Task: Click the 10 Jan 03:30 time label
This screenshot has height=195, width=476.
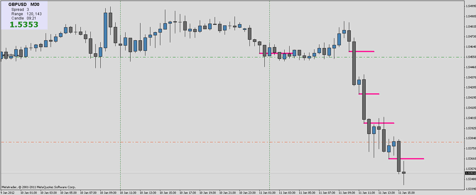Action: (48, 193)
